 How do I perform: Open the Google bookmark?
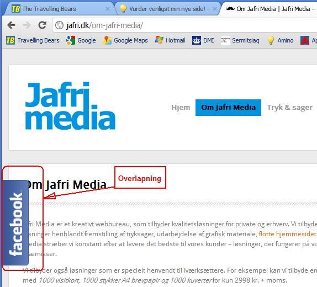point(81,40)
